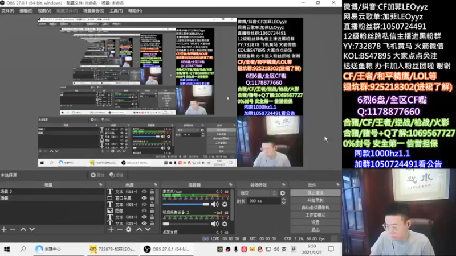Viewport: 456px width, 256px height.
Task: Toggle the lock of the topmost 文本 (GDI+) source
Action: click(152, 192)
